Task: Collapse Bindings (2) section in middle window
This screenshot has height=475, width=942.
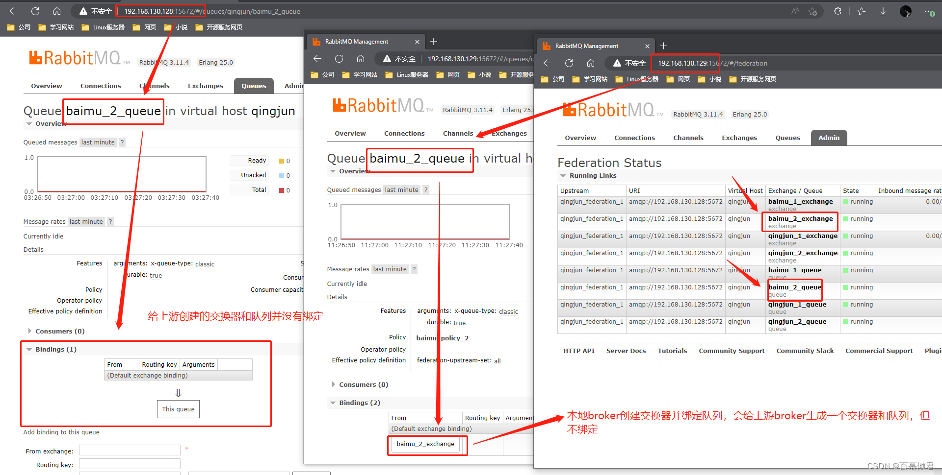Action: click(355, 403)
